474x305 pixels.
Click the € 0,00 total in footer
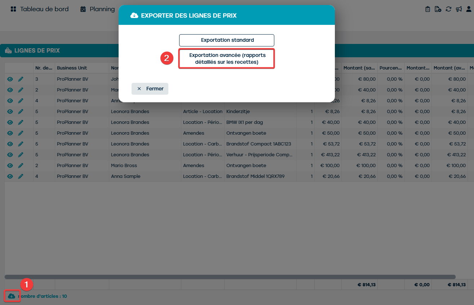click(x=422, y=284)
